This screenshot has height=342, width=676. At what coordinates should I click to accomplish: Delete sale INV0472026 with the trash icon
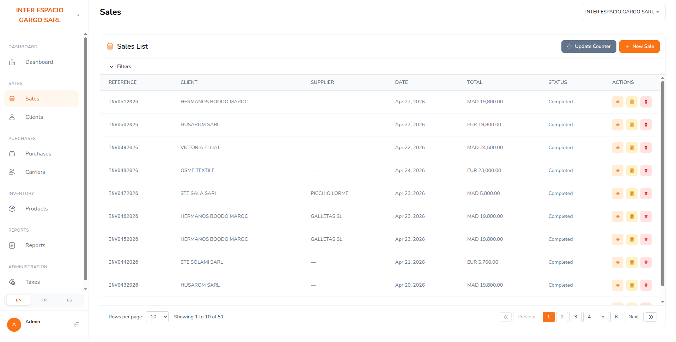646,194
